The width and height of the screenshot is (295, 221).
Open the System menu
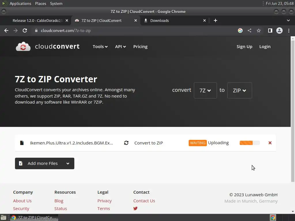coord(56,3)
